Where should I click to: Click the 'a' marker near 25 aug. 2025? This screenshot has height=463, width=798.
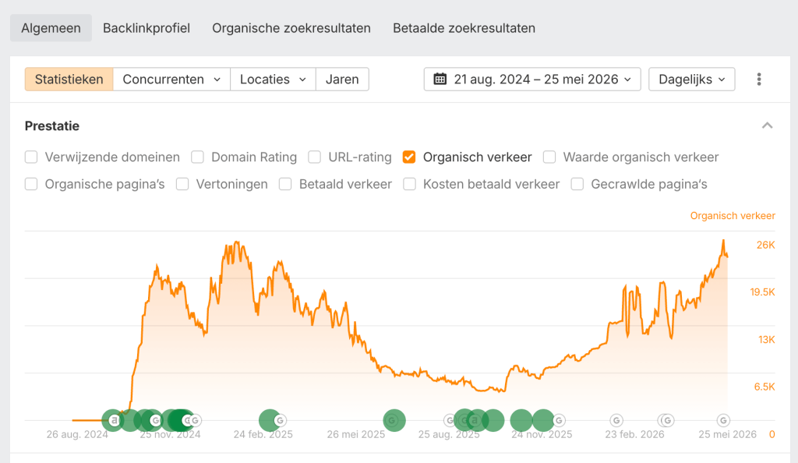475,420
